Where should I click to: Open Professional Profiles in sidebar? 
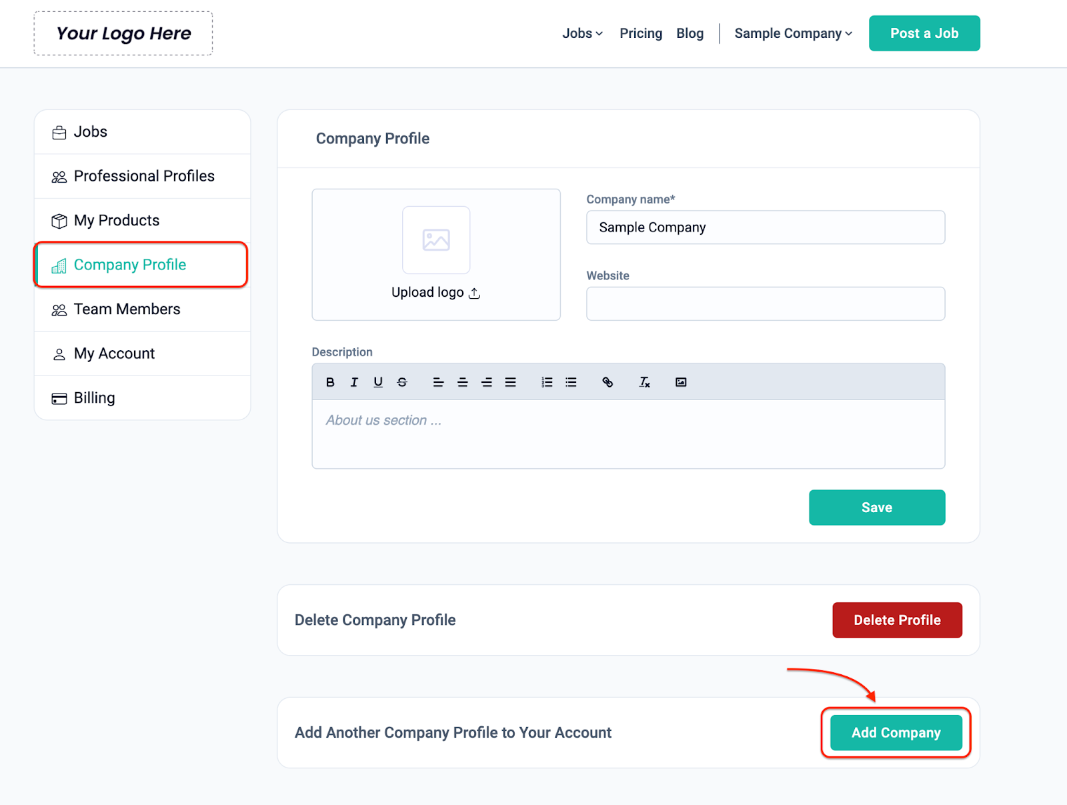[143, 176]
